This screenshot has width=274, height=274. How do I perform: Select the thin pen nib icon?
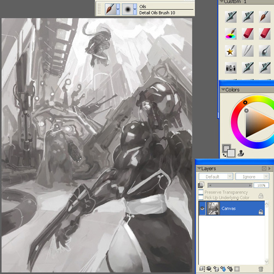tap(248, 51)
